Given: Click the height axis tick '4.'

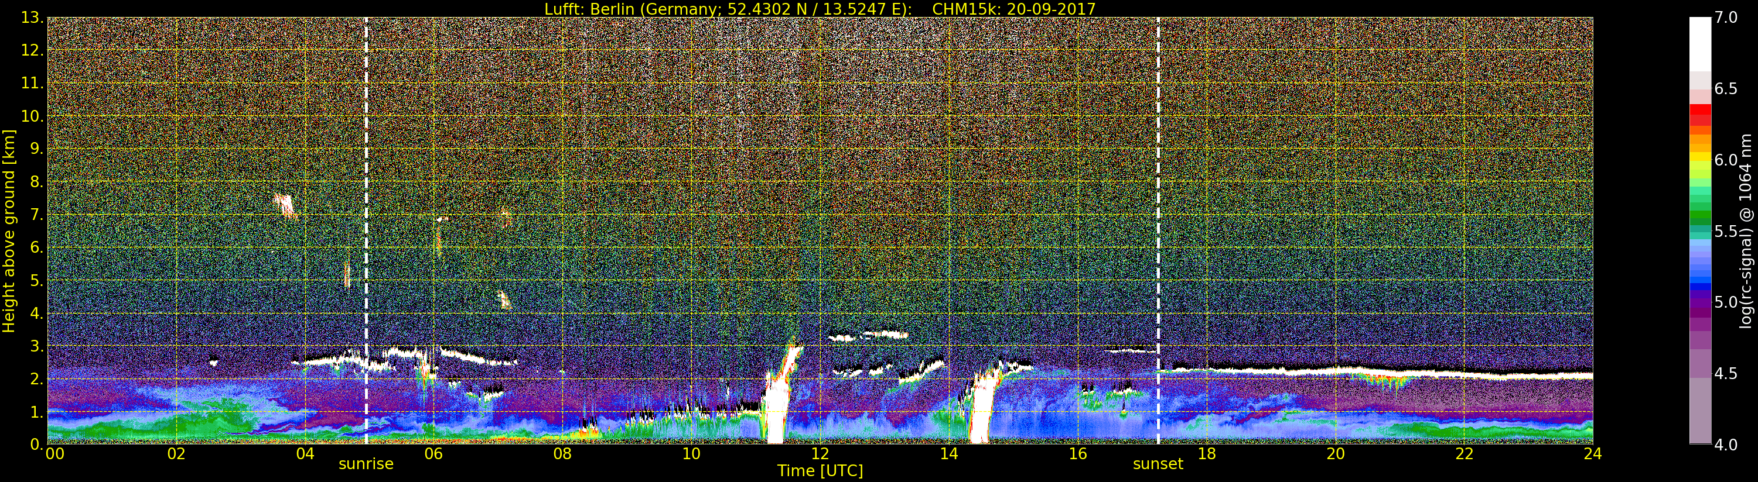Looking at the screenshot, I should (x=36, y=313).
